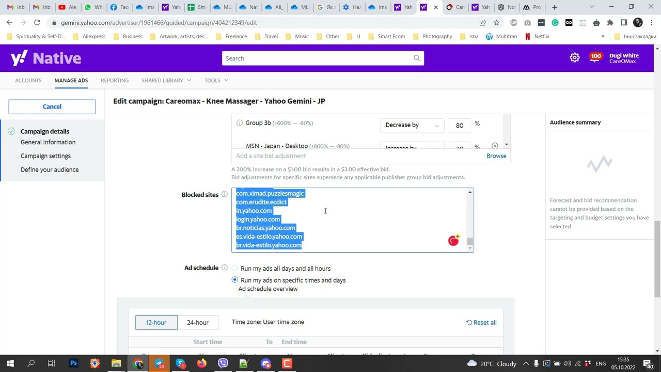661x372 pixels.
Task: Open Chrome three-dot menu
Action: pos(651,23)
